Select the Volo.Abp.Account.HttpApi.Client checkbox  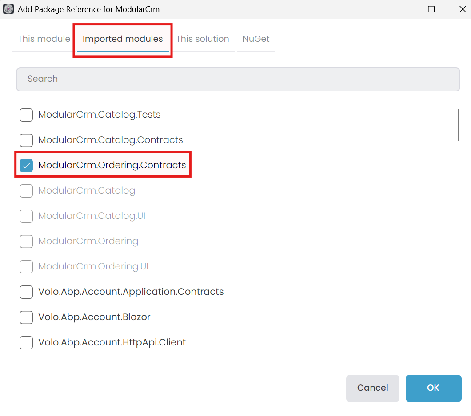[26, 343]
